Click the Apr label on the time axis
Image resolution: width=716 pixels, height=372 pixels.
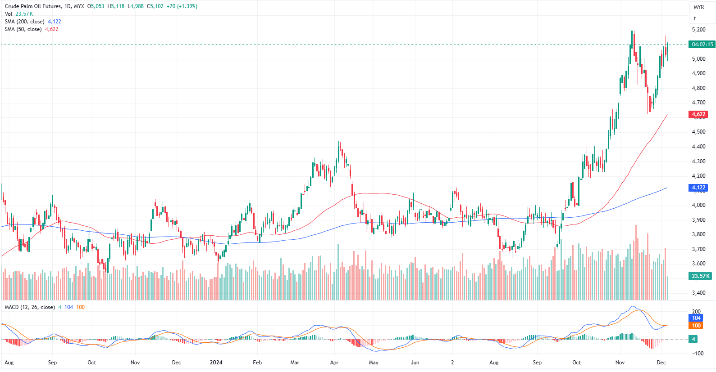334,363
